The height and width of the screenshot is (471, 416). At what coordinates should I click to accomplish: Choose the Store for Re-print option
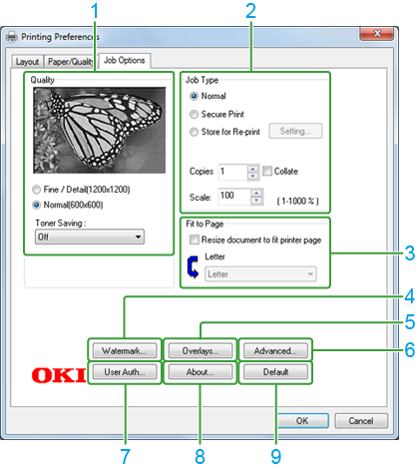pyautogui.click(x=194, y=132)
